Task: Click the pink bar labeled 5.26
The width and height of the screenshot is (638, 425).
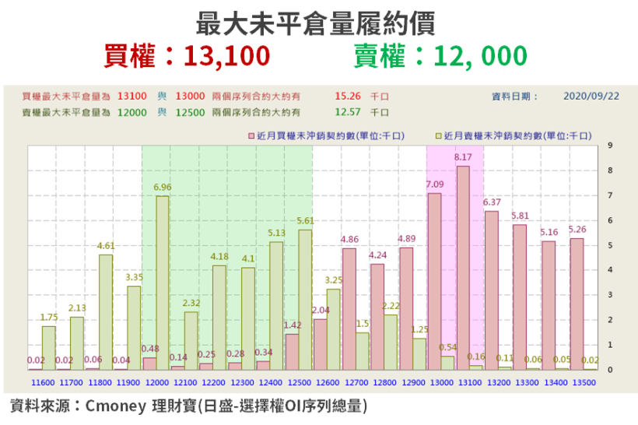Action: point(577,304)
